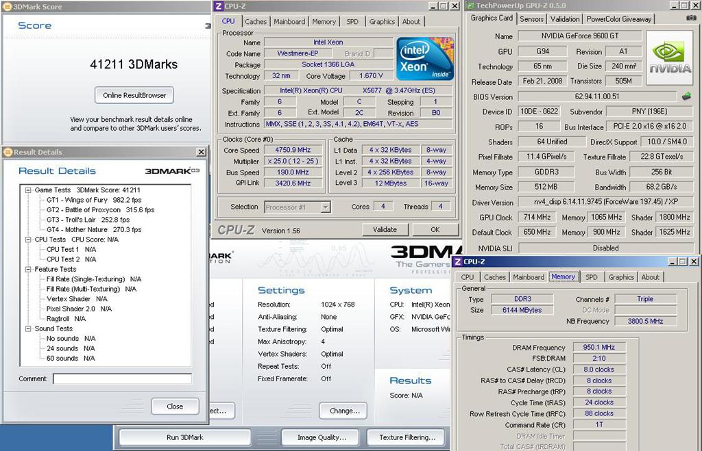Select the CPU tab in top CPU-Z

click(228, 21)
